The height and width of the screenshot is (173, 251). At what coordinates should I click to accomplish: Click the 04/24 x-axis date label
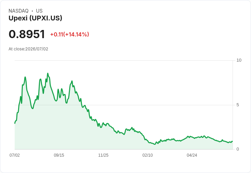[192, 155]
